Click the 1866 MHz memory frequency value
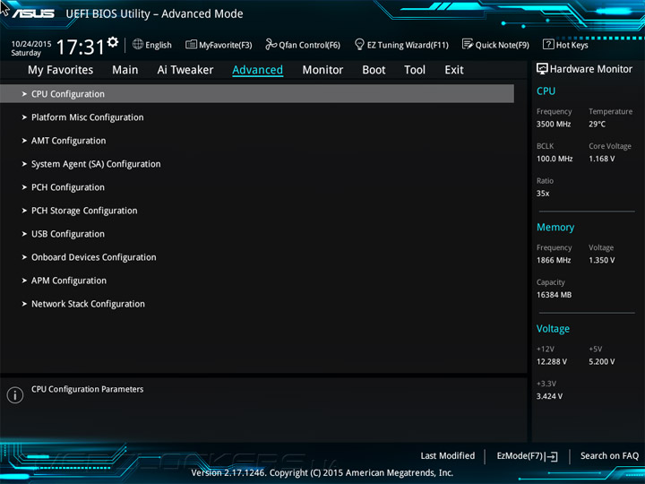The height and width of the screenshot is (484, 645). point(554,260)
